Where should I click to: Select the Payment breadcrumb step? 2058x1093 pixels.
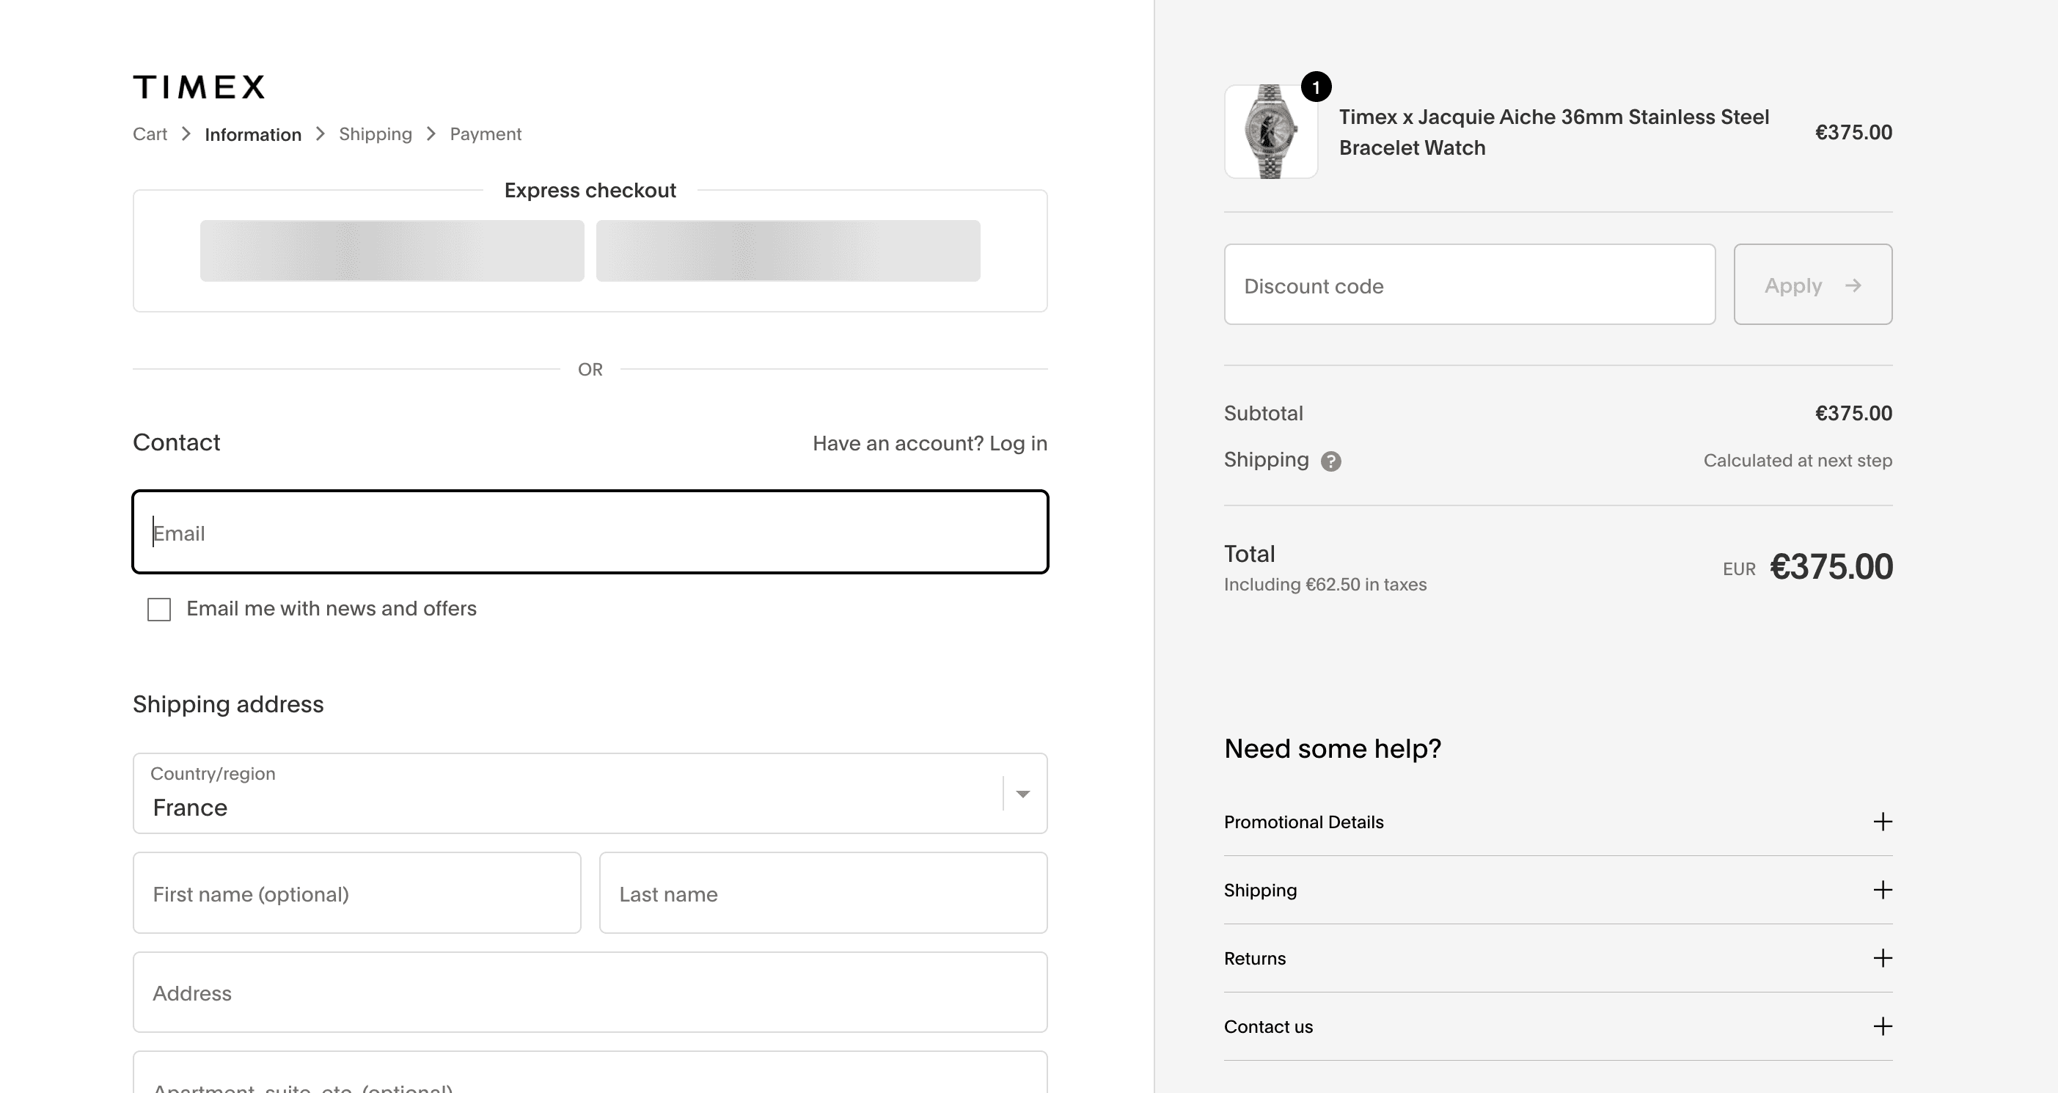[486, 134]
